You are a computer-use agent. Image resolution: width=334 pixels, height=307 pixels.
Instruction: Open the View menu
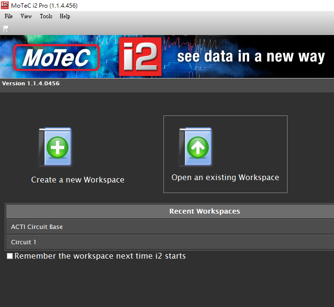click(26, 16)
